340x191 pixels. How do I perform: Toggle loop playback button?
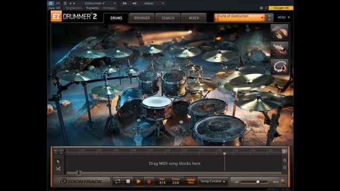[x=117, y=181]
